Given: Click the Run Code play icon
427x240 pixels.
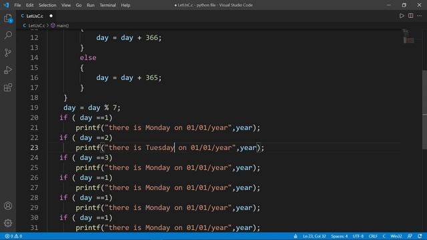Looking at the screenshot, I should pos(402,16).
